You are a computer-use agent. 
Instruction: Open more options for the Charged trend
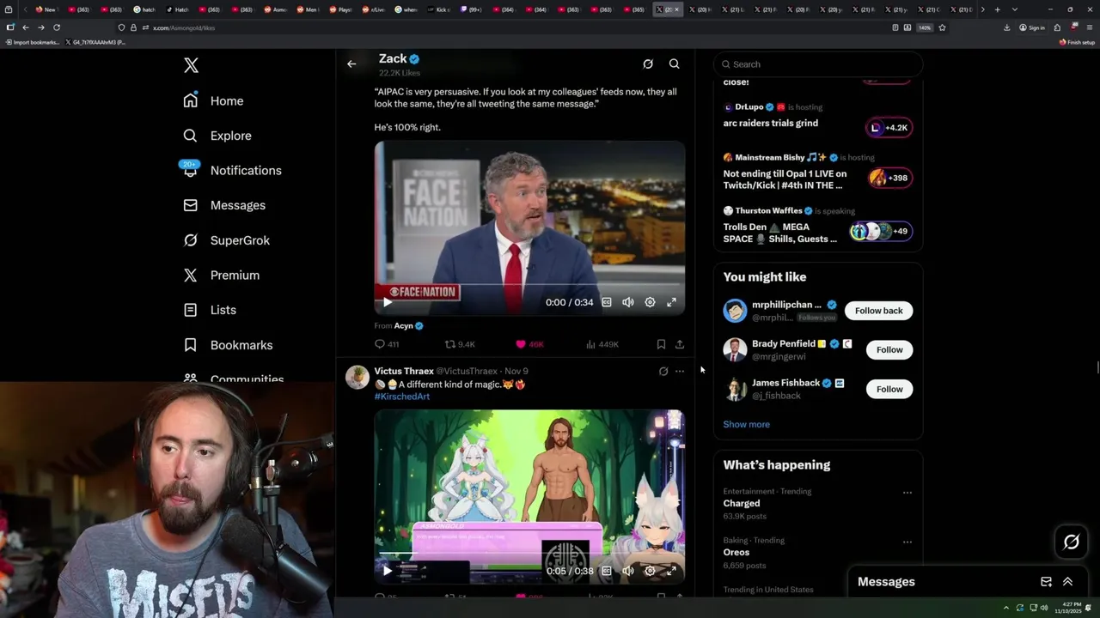(907, 493)
